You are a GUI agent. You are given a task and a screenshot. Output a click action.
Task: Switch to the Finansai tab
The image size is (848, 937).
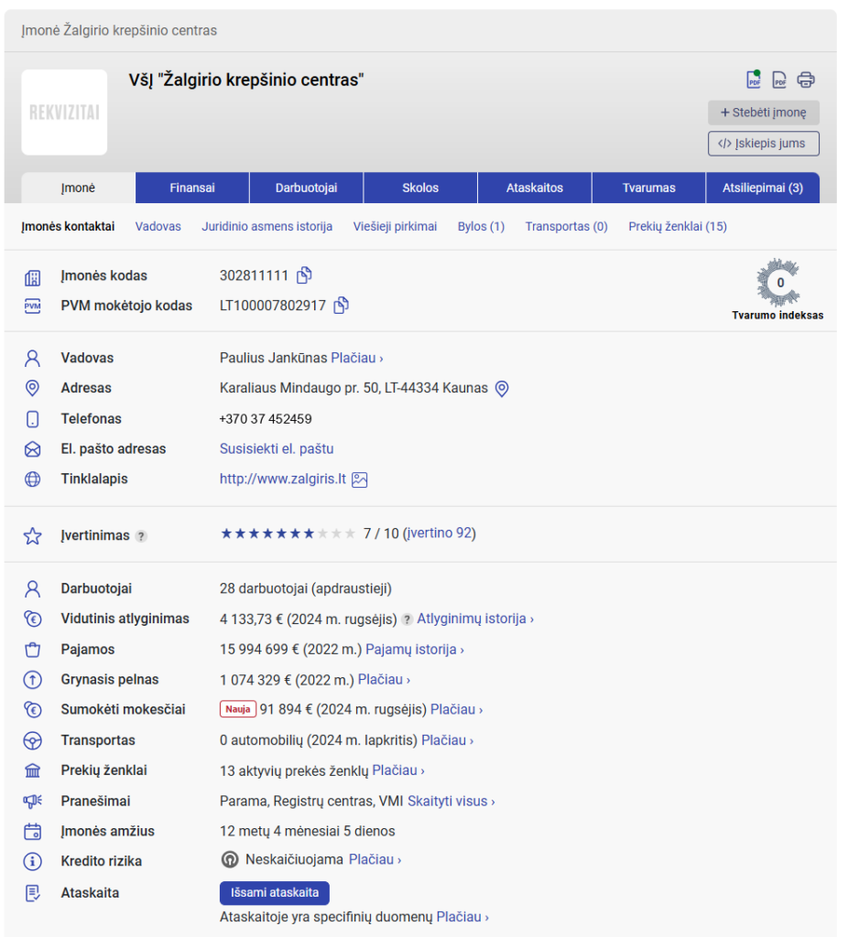click(192, 188)
